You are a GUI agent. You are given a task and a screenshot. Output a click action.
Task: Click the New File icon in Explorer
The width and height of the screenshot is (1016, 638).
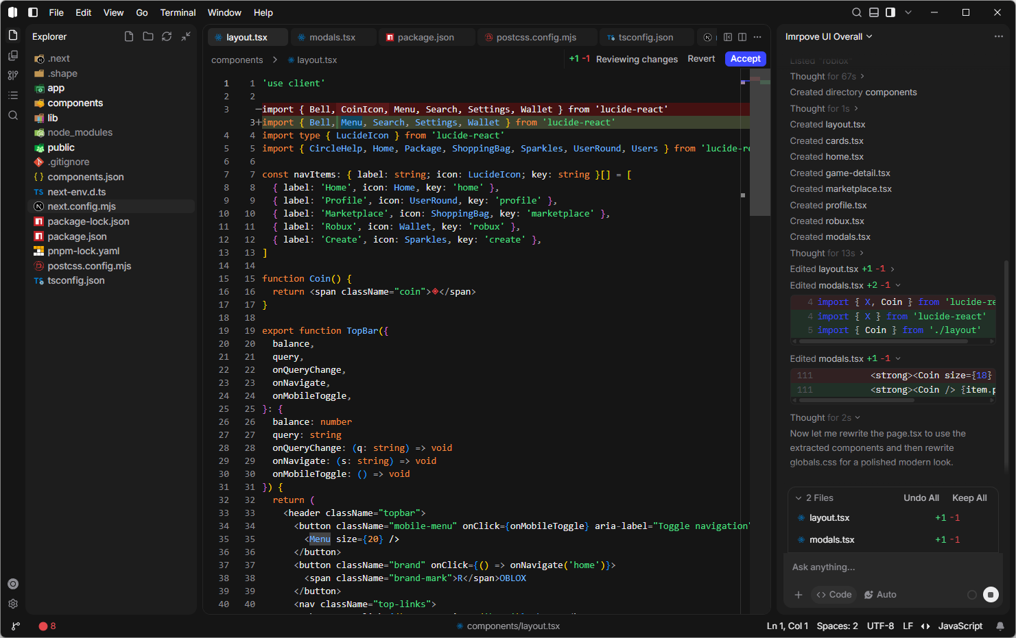[129, 36]
